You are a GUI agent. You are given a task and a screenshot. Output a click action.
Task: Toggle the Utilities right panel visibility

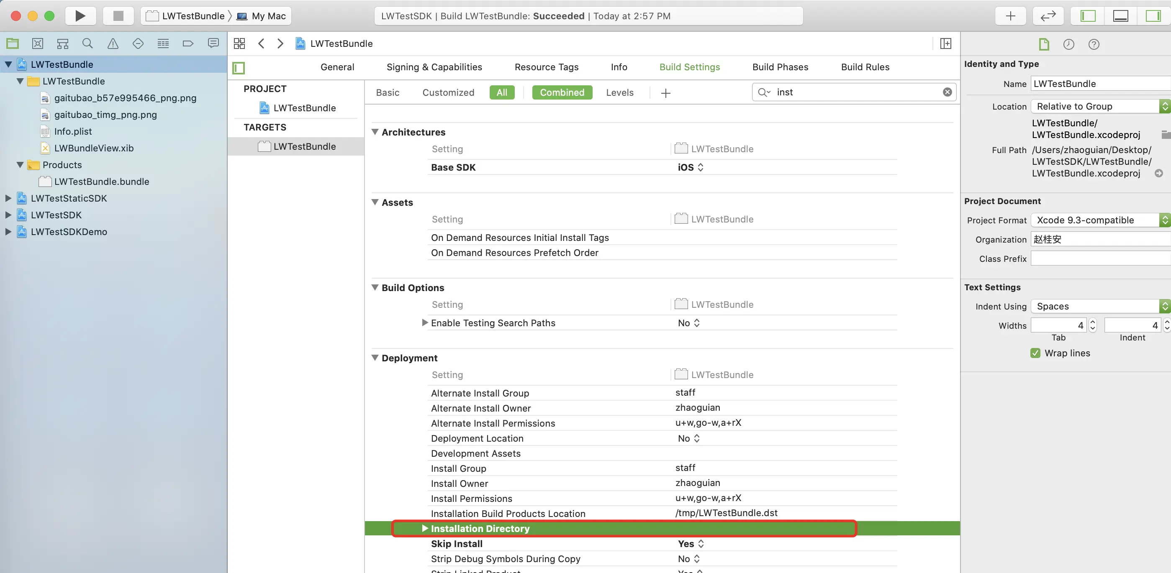tap(1153, 16)
